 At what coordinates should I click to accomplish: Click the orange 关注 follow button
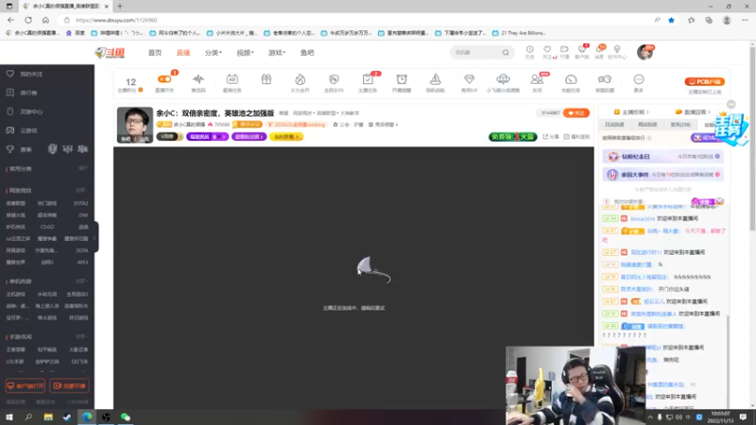576,113
